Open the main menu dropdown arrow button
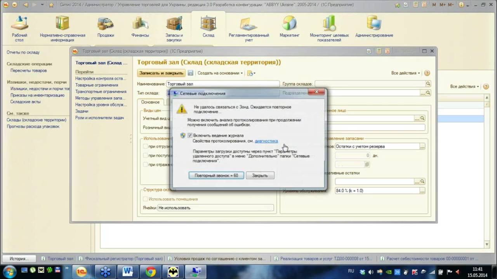The image size is (497, 279). pyautogui.click(x=14, y=5)
